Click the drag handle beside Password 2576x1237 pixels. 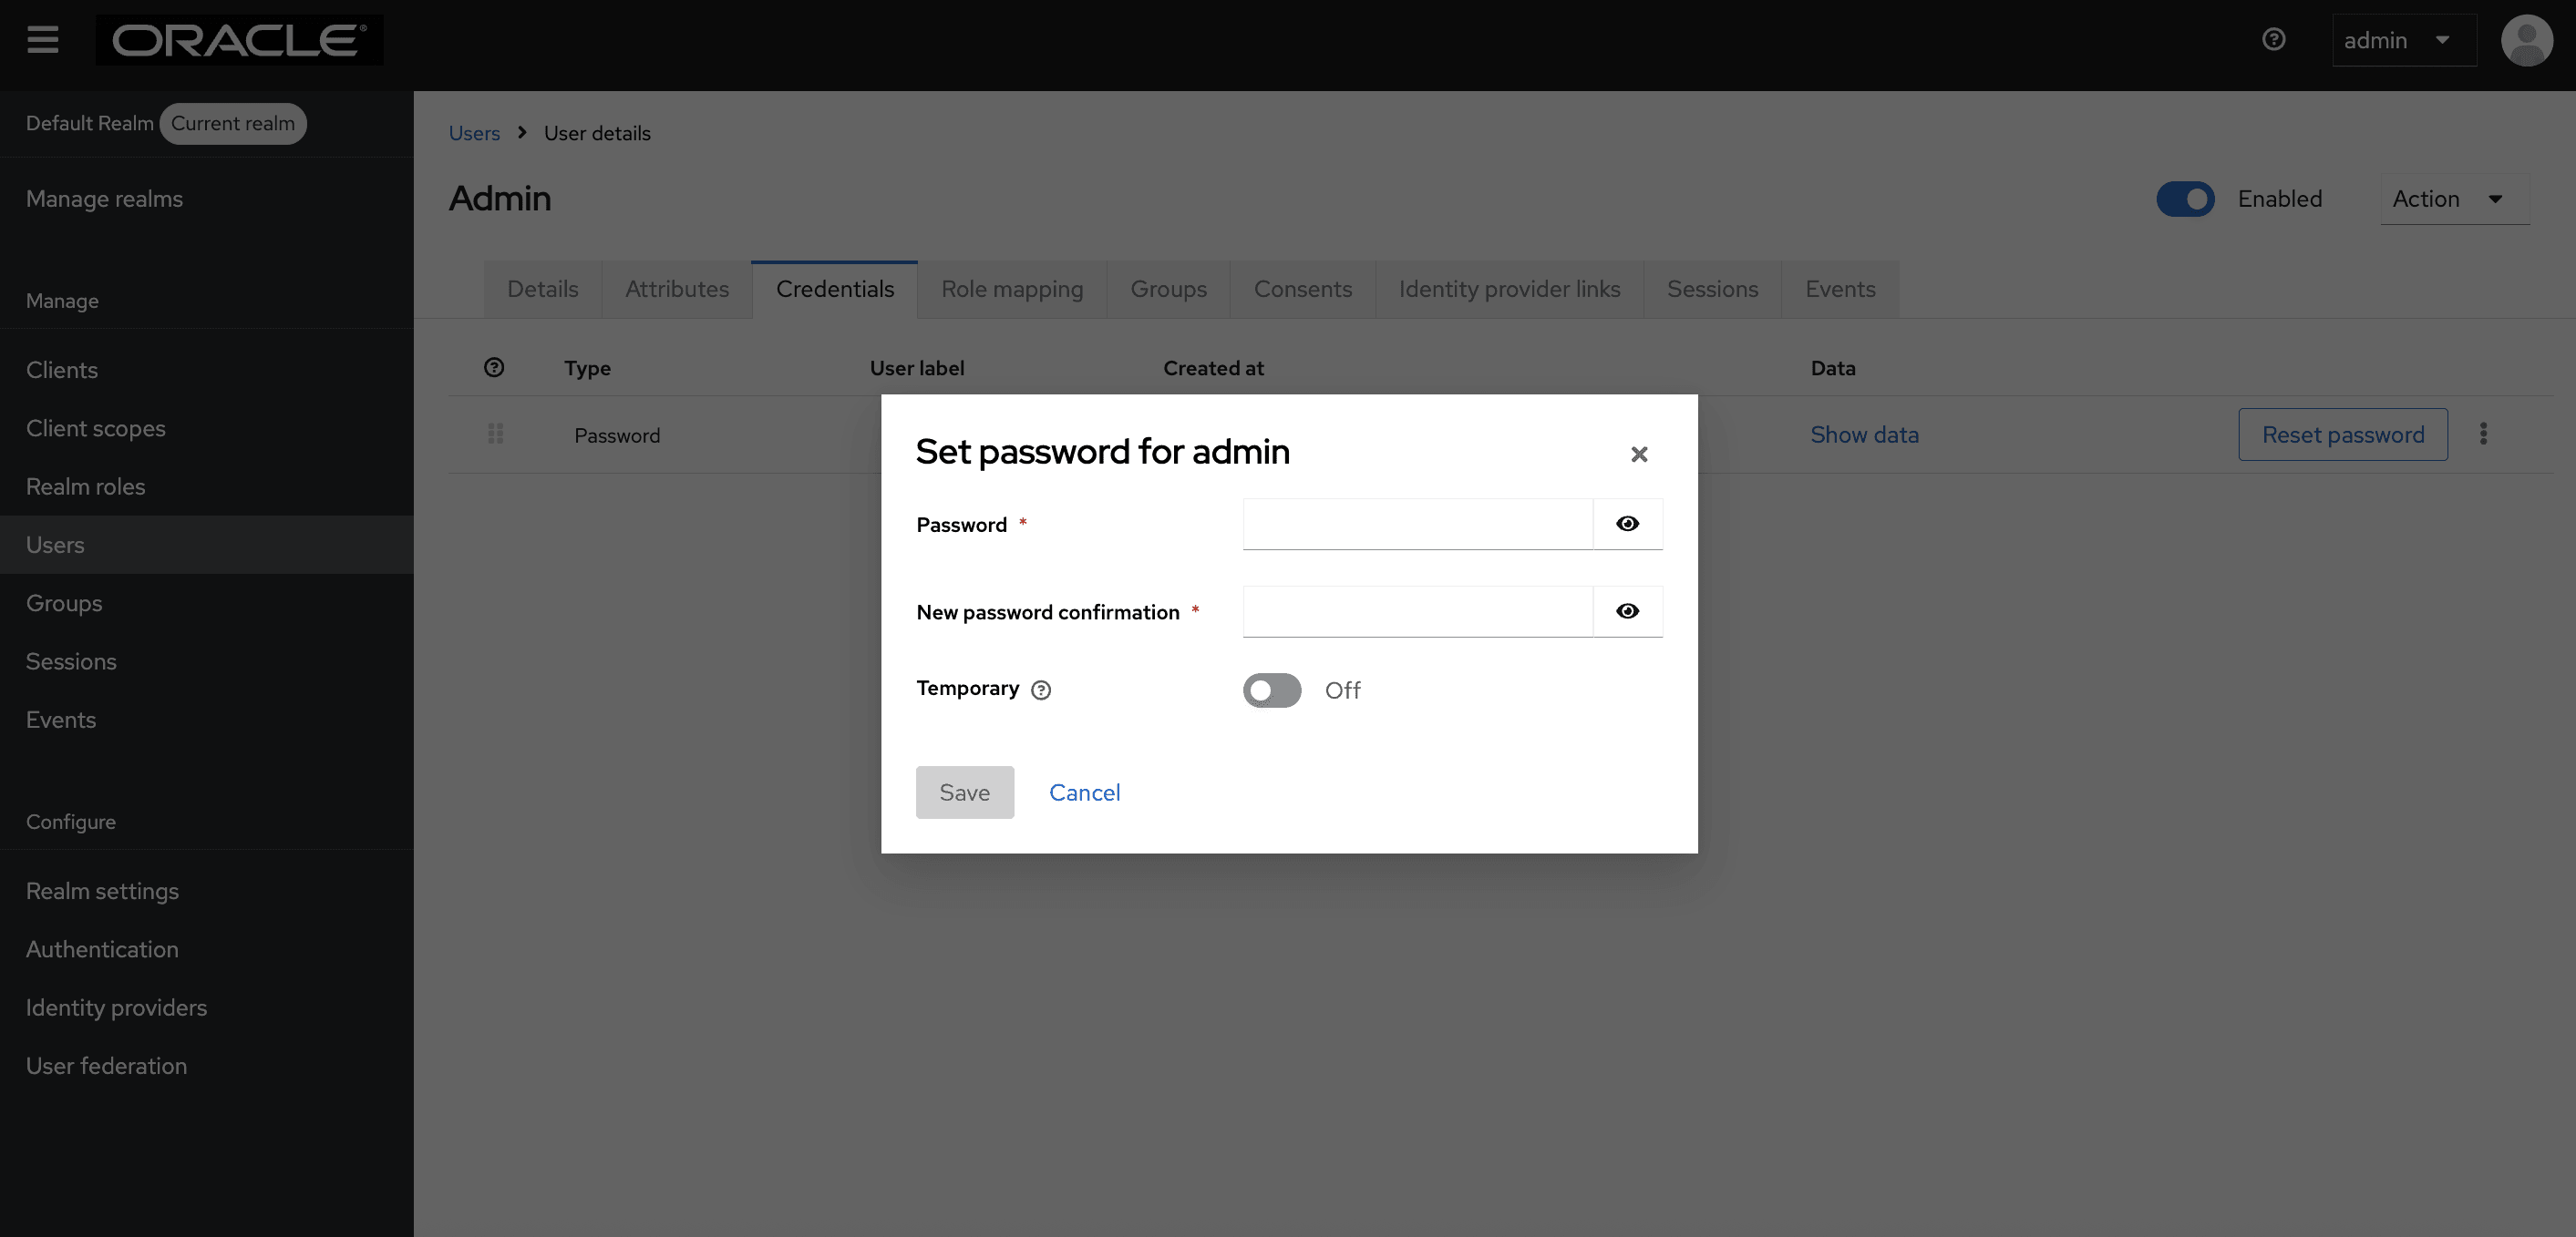pos(495,434)
